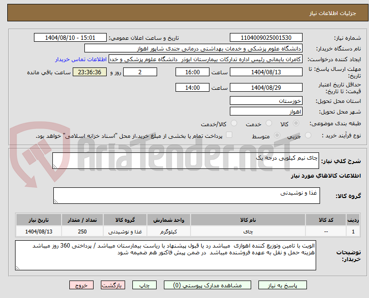The width and height of the screenshot is (369, 298).
Task: Click the 'گروه کالا' text box
Action: (185, 196)
